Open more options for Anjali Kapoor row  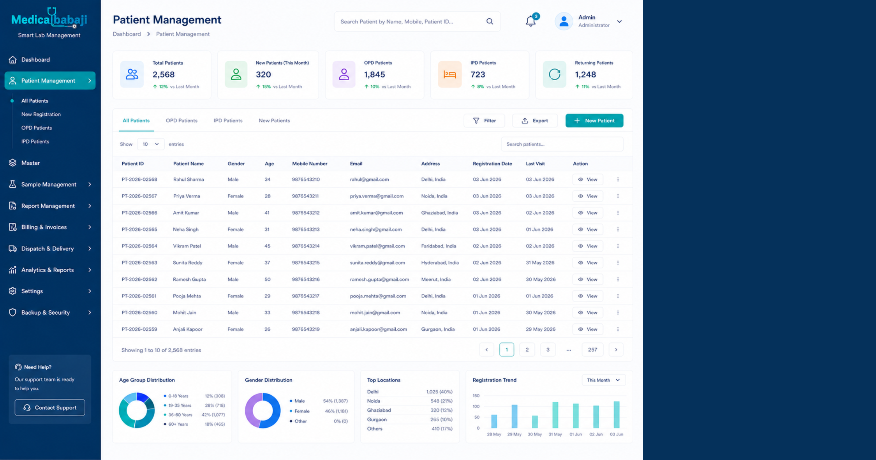tap(618, 329)
